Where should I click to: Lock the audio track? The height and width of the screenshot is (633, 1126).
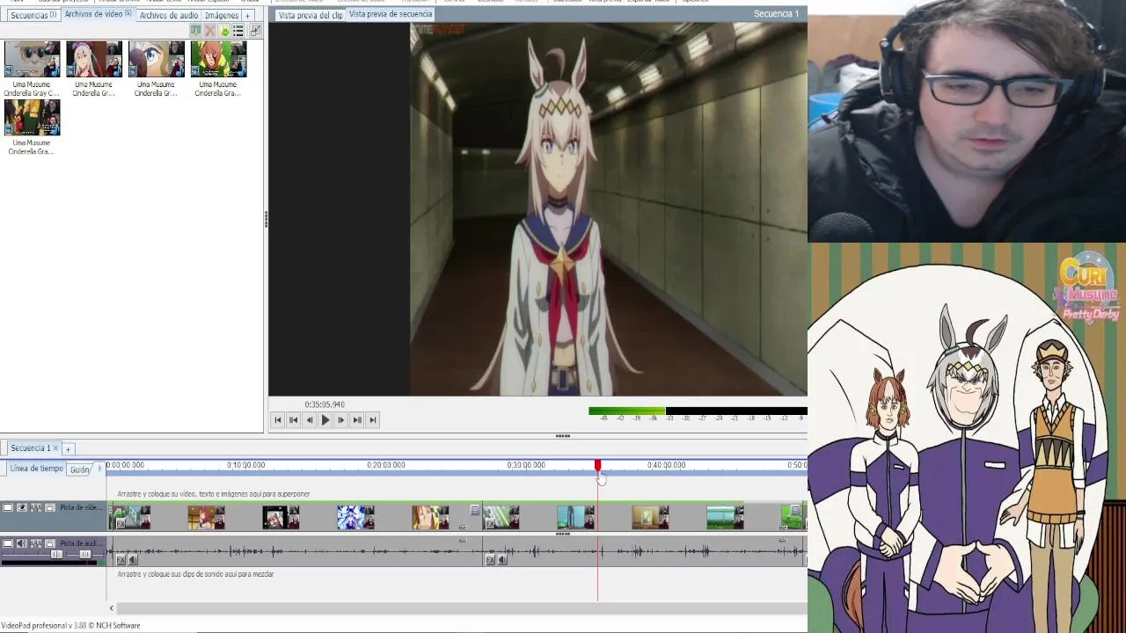point(50,543)
